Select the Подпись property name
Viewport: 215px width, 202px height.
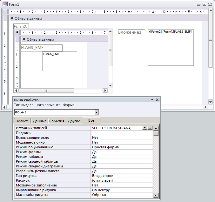point(53,133)
